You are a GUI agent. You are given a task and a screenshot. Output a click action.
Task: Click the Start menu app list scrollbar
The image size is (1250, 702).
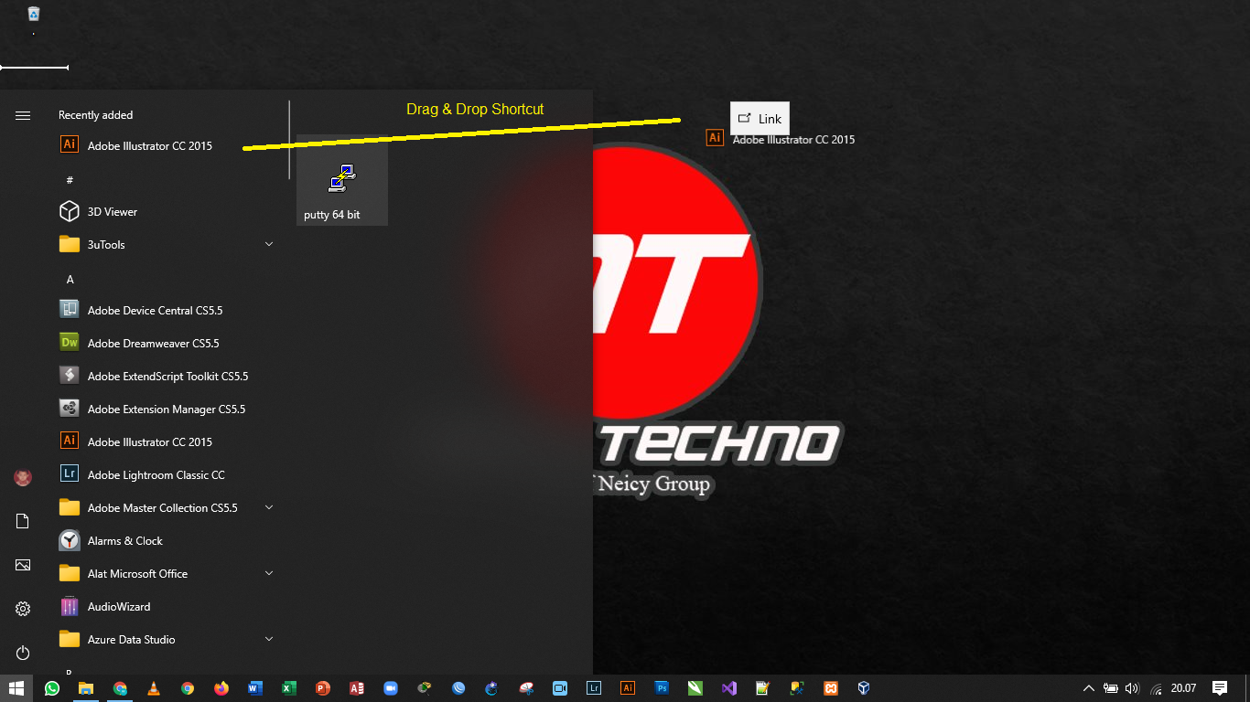coord(289,140)
